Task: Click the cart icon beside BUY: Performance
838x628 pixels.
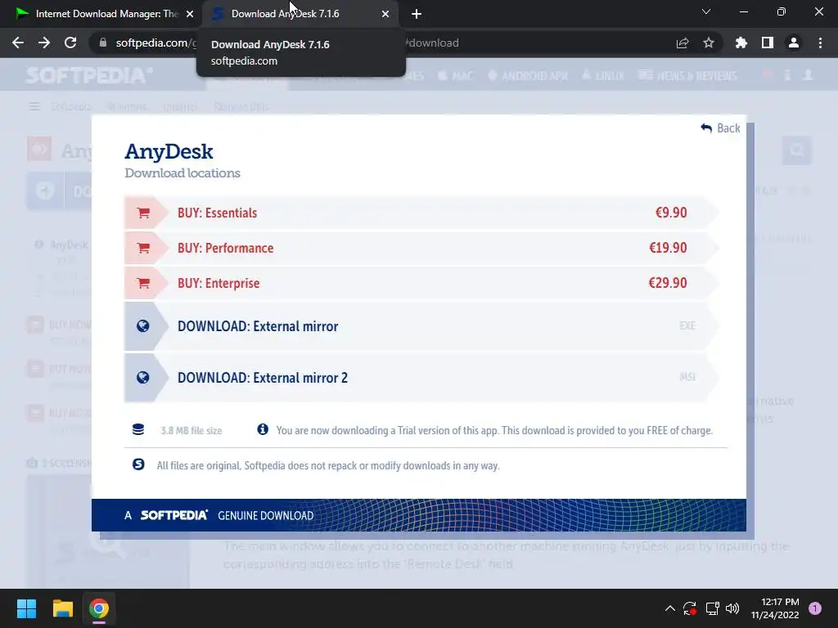Action: click(x=143, y=249)
